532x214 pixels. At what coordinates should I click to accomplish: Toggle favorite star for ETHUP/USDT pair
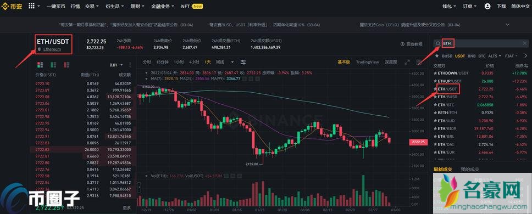pyautogui.click(x=436, y=81)
